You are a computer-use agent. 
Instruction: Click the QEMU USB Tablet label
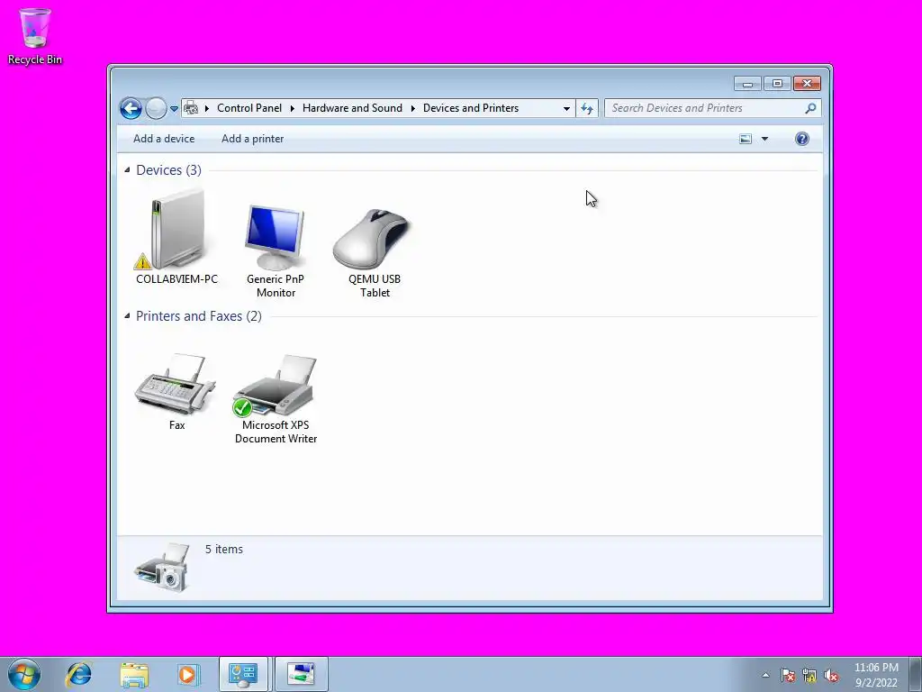[375, 286]
